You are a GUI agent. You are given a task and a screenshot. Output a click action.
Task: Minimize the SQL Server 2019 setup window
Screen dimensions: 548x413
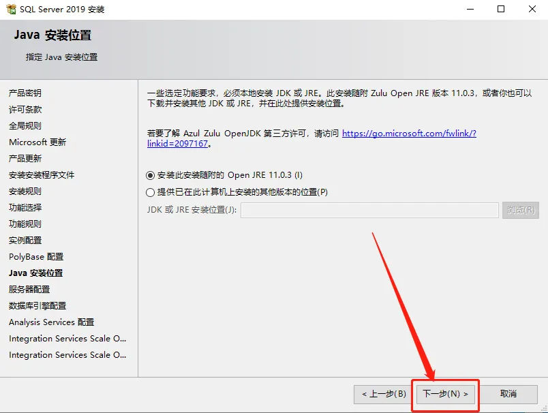point(470,9)
